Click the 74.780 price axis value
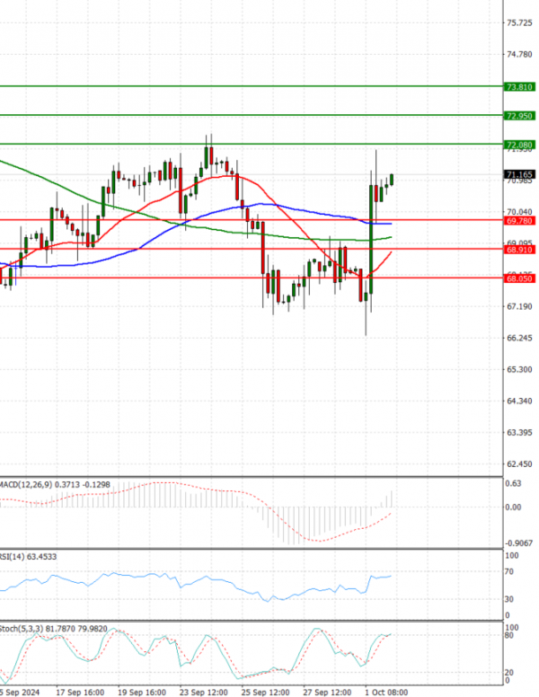The image size is (539, 697). [519, 54]
